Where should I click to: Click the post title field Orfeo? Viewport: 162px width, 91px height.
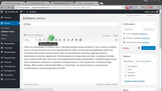(x=71, y=24)
